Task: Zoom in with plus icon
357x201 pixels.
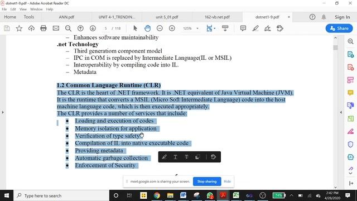Action: click(x=172, y=28)
